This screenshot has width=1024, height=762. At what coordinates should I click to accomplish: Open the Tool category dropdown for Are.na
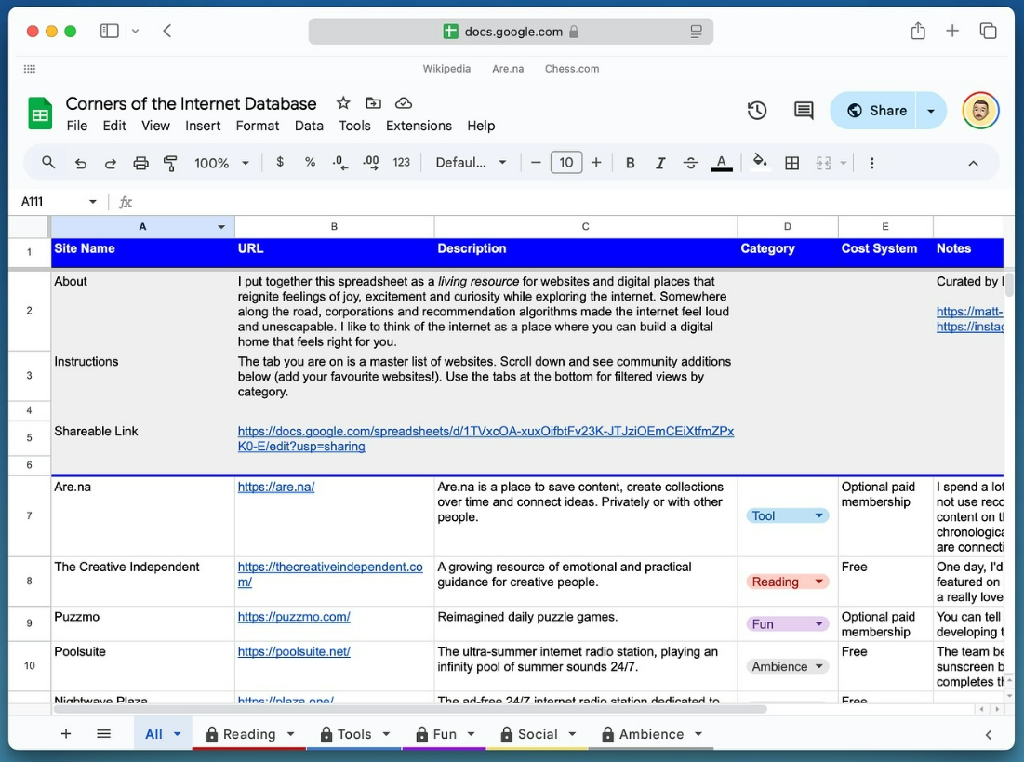click(x=787, y=515)
